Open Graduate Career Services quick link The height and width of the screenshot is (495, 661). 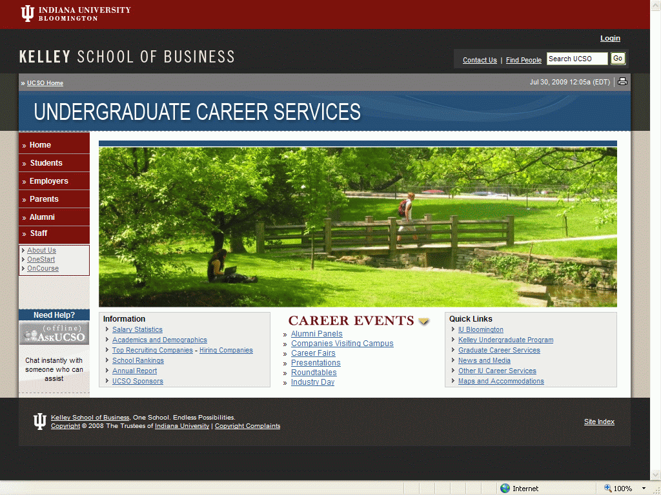pyautogui.click(x=499, y=350)
